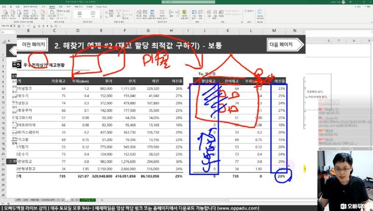The image size is (373, 211).
Task: Switch to the Power Pivot ribbon tab
Action: click(x=102, y=7)
